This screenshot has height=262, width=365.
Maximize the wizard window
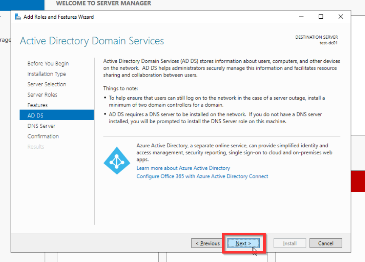[x=321, y=17]
